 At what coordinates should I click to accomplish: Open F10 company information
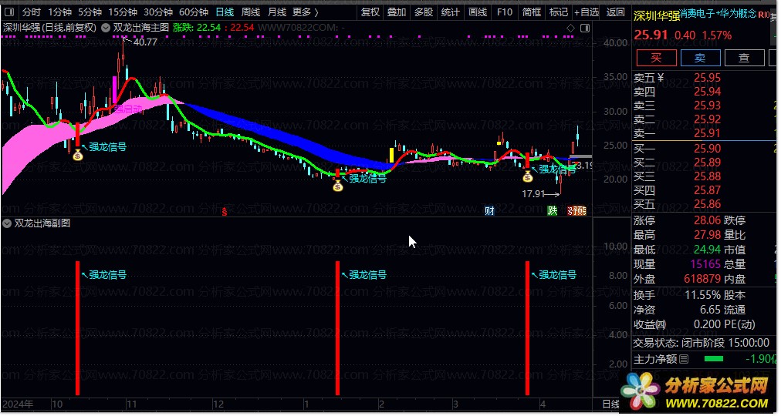point(505,12)
